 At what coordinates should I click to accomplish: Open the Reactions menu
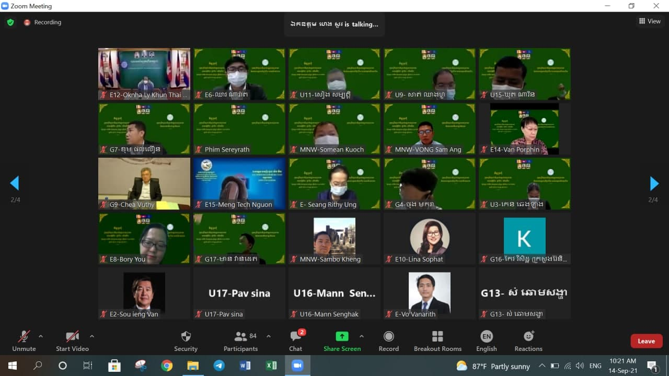pos(528,336)
